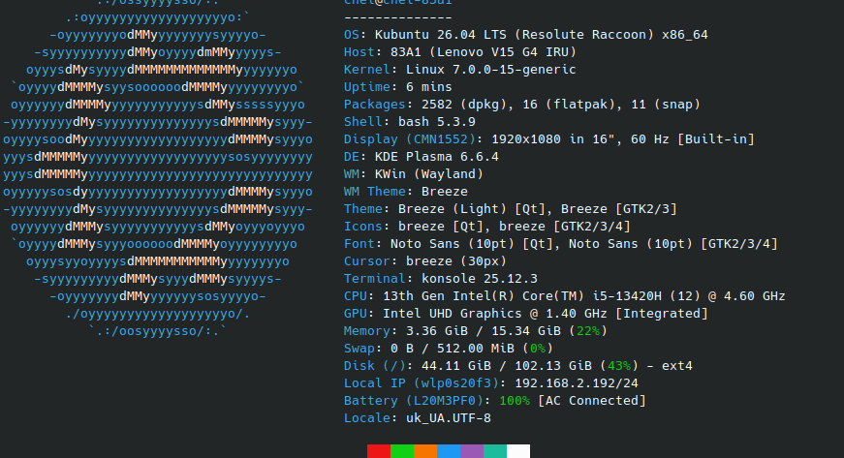Click the 'Icons' label

pyautogui.click(x=363, y=227)
